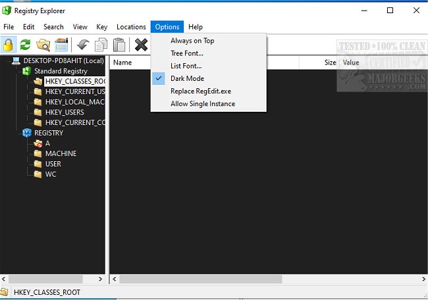Click the list pane horizontal scrollbar thumb
428x300 pixels.
pyautogui.click(x=201, y=279)
